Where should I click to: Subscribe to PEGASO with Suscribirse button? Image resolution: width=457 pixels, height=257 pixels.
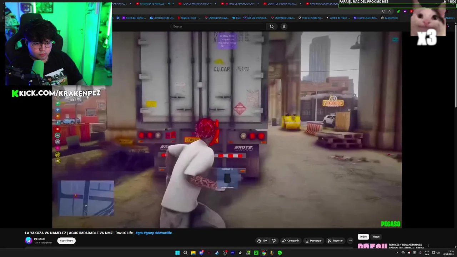pyautogui.click(x=66, y=241)
